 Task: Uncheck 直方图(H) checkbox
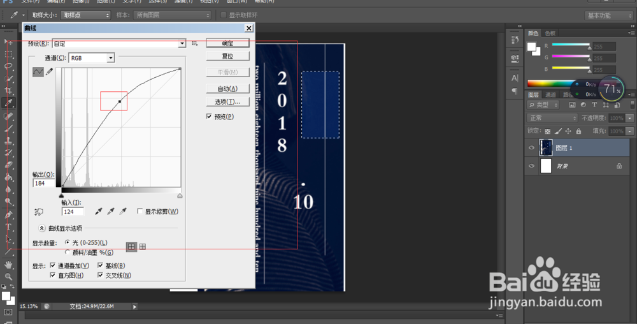[x=52, y=276]
